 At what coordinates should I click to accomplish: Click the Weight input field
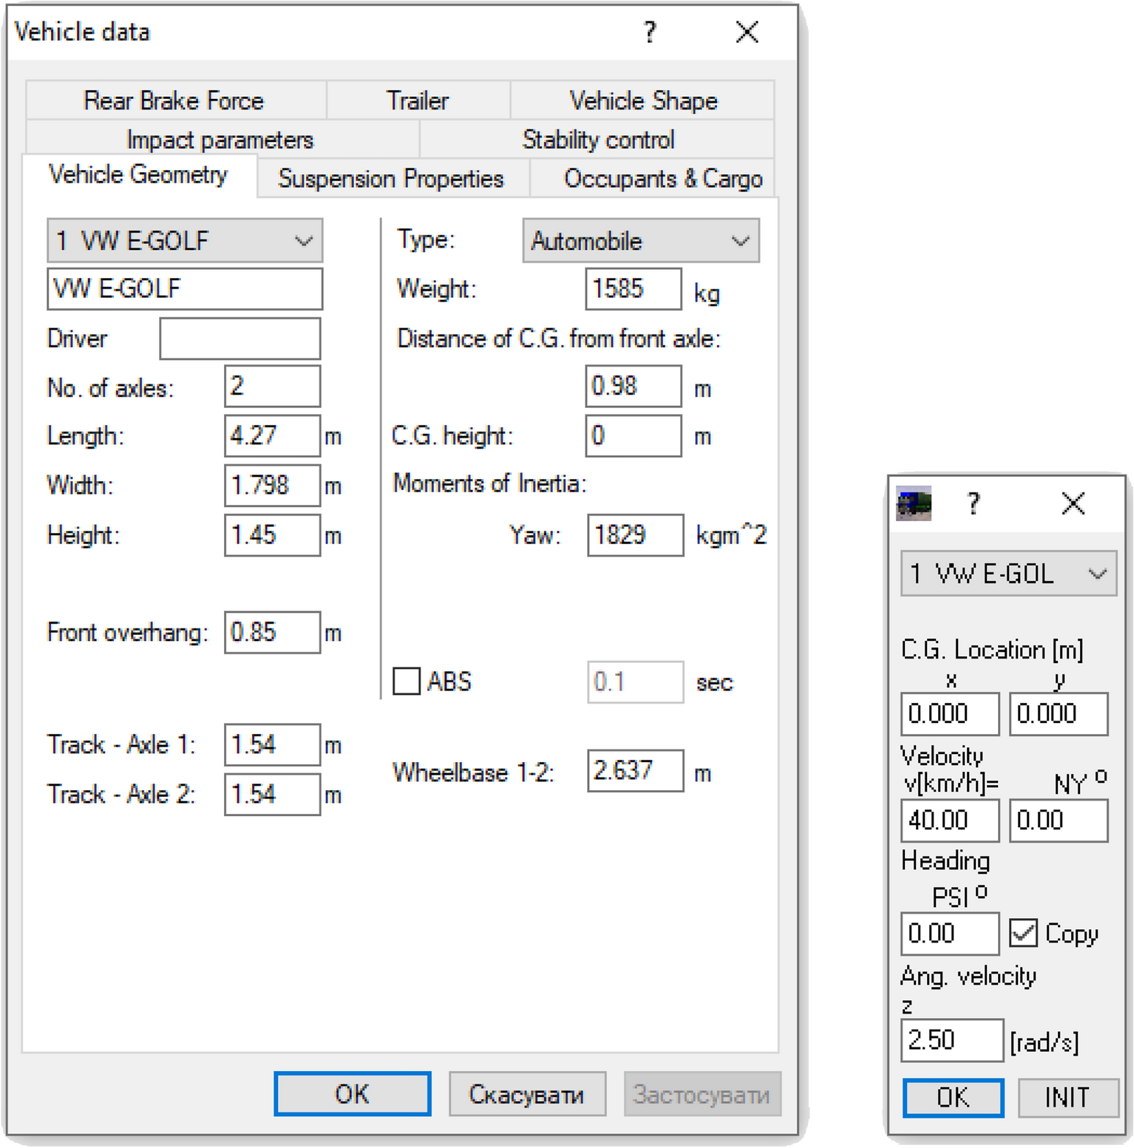point(632,289)
